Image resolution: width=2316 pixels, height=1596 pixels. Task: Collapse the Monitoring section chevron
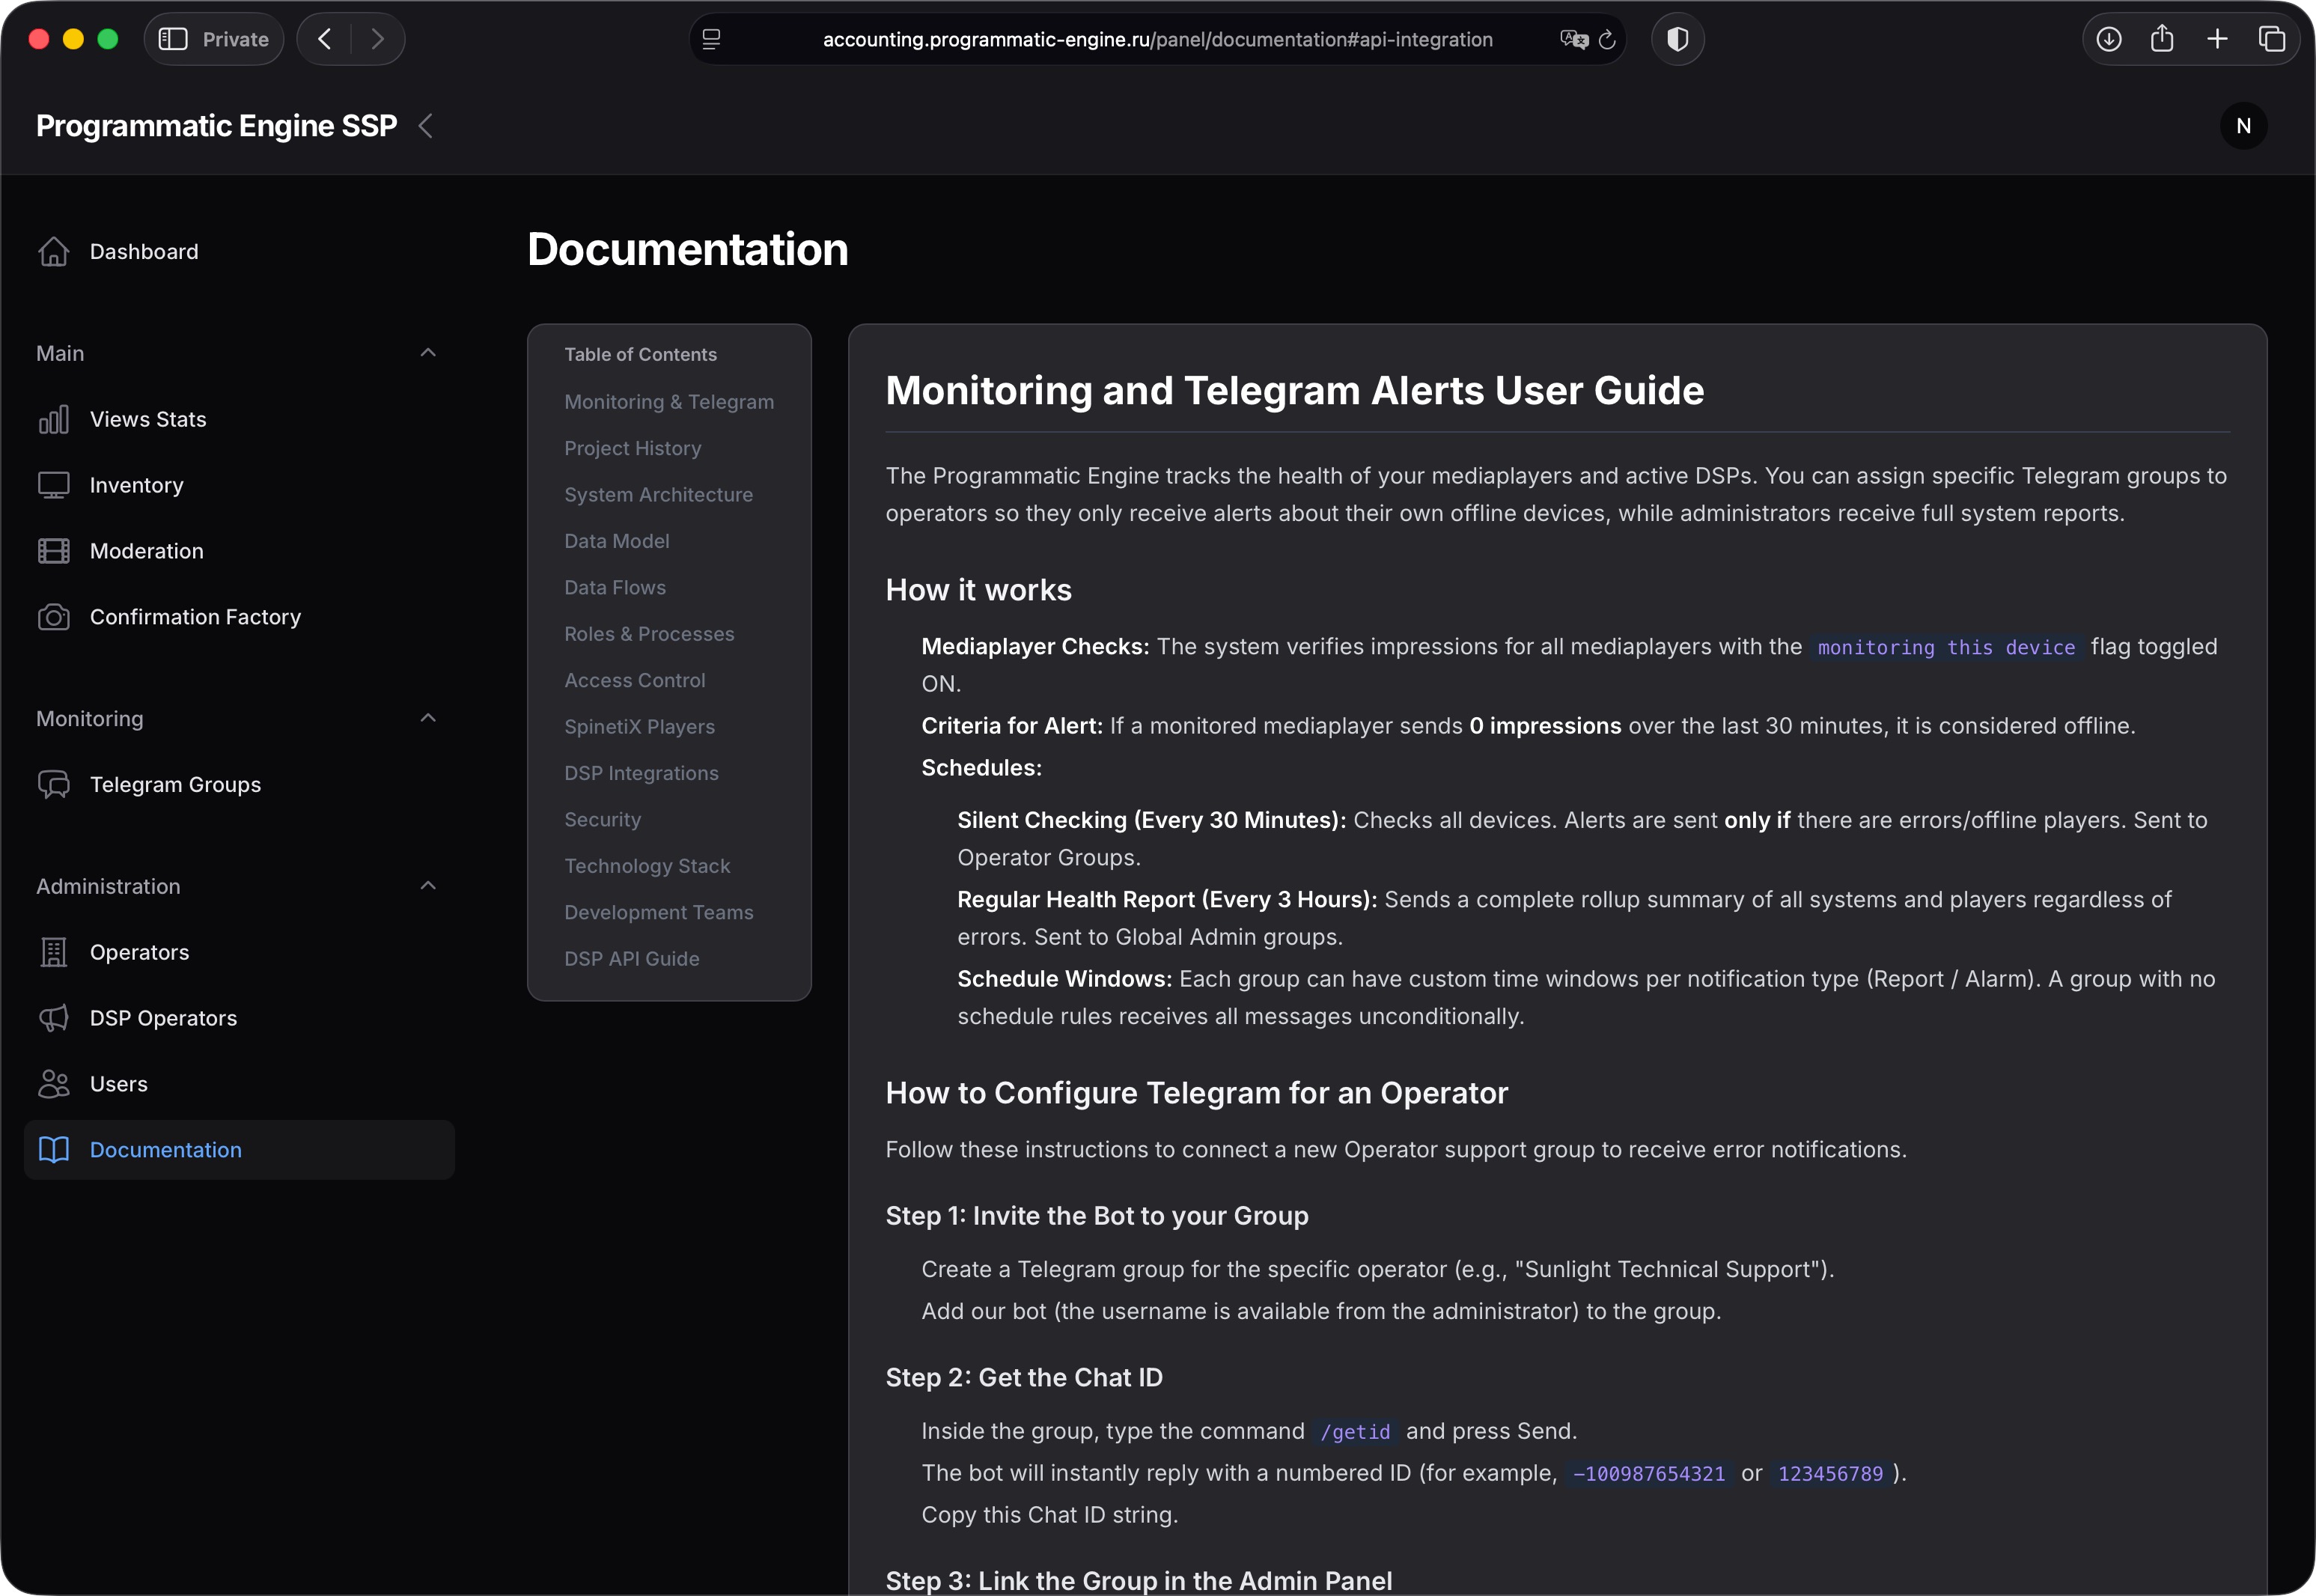[428, 718]
